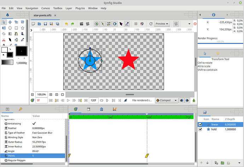244x167 pixels.
Task: Uncheck the 'hold' layer checkbox
Action: 200,130
